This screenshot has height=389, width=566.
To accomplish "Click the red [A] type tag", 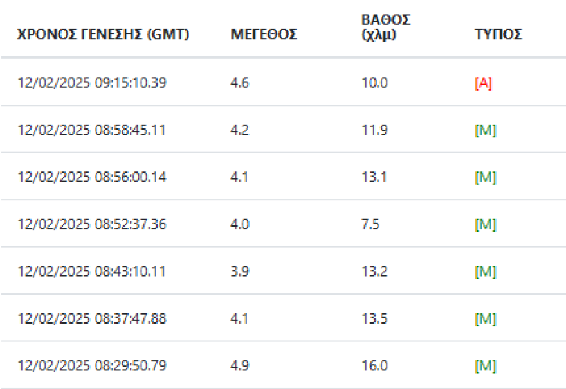I will tap(483, 83).
